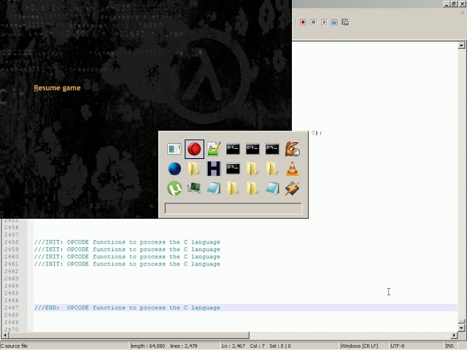
Task: Select the black H icon in task switcher
Action: [214, 168]
